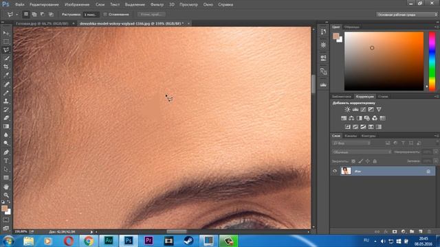
Task: Open the Opacity slider dropdown
Action: (x=436, y=152)
